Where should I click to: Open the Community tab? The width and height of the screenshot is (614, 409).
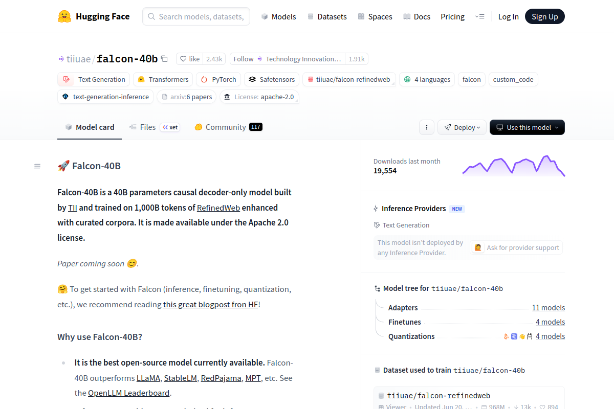point(225,127)
